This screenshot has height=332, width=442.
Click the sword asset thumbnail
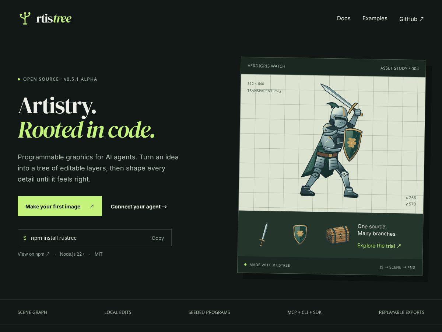pyautogui.click(x=263, y=234)
